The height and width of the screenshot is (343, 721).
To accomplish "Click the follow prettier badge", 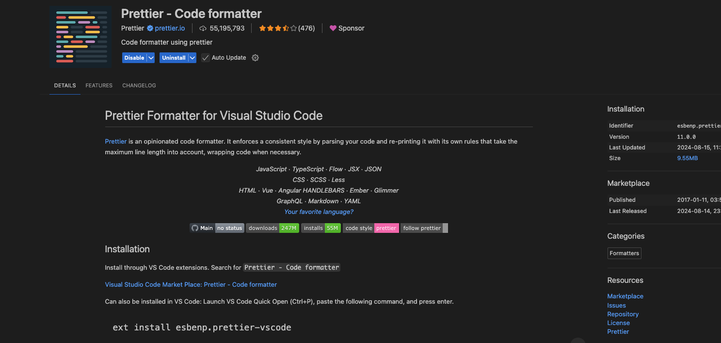I will [424, 228].
